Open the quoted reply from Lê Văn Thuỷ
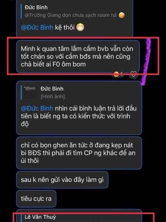Viewport: 166px width, 222px height. click(x=79, y=217)
